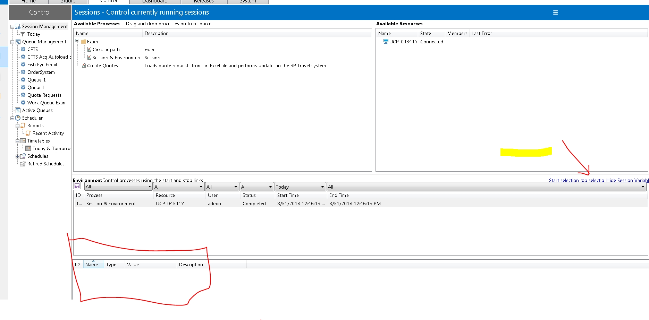This screenshot has height=320, width=649.
Task: Collapse the Exam folder in Available Processes
Action: [x=77, y=41]
